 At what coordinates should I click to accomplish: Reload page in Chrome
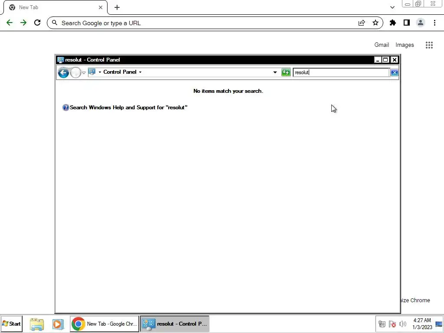[37, 23]
